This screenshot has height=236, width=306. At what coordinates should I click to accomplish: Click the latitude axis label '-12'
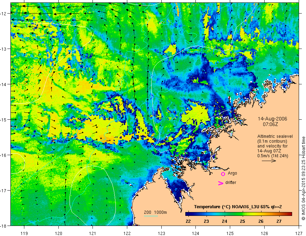point(3,14)
